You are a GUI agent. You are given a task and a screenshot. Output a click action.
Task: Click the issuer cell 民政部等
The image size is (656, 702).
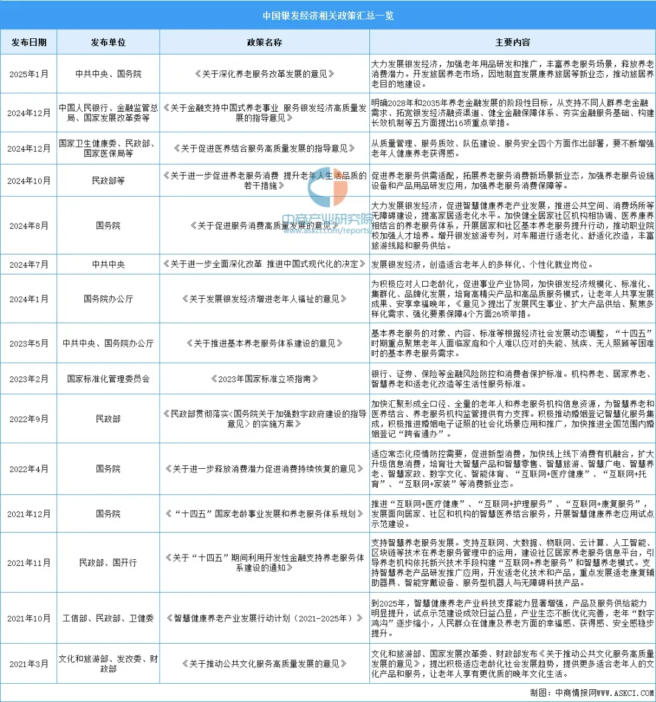(x=108, y=180)
